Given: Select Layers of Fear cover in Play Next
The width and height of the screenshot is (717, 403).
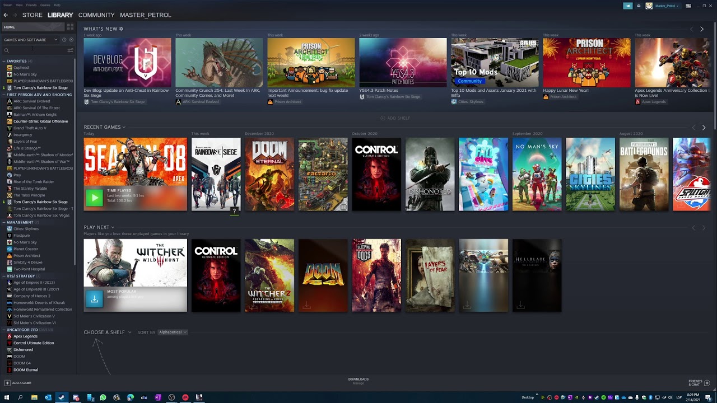Looking at the screenshot, I should pos(430,275).
